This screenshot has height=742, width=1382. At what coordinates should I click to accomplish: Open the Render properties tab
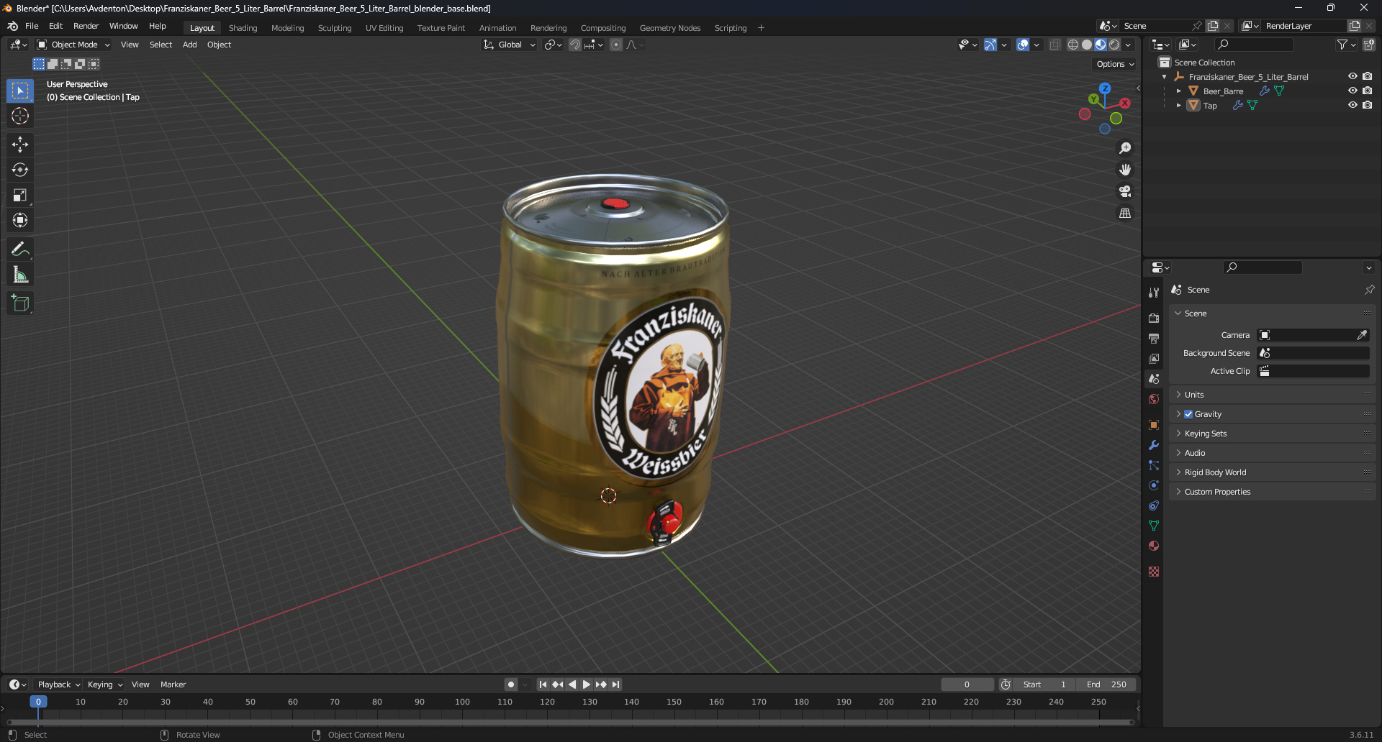click(1154, 318)
